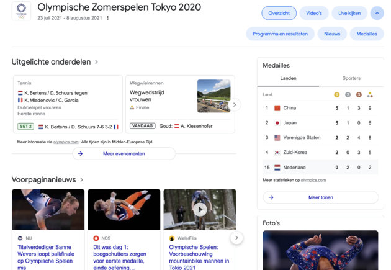
Task: Open the Wegwedstrijd vrouwen card title
Action: click(x=147, y=96)
